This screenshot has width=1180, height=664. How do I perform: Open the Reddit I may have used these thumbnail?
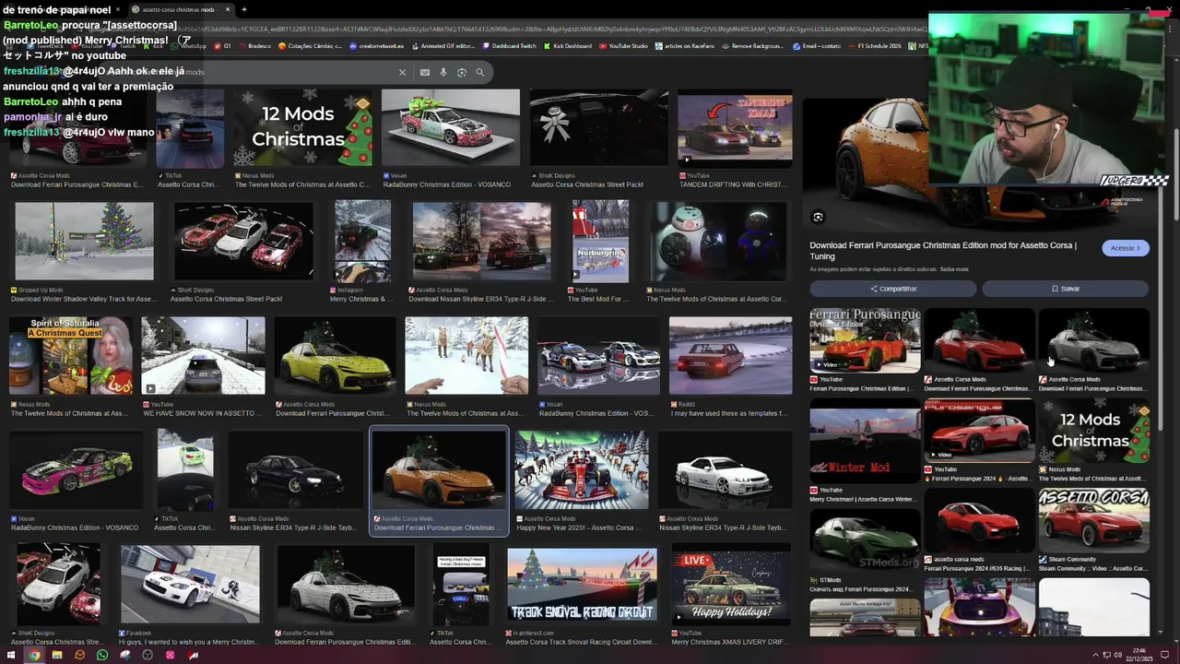[730, 356]
